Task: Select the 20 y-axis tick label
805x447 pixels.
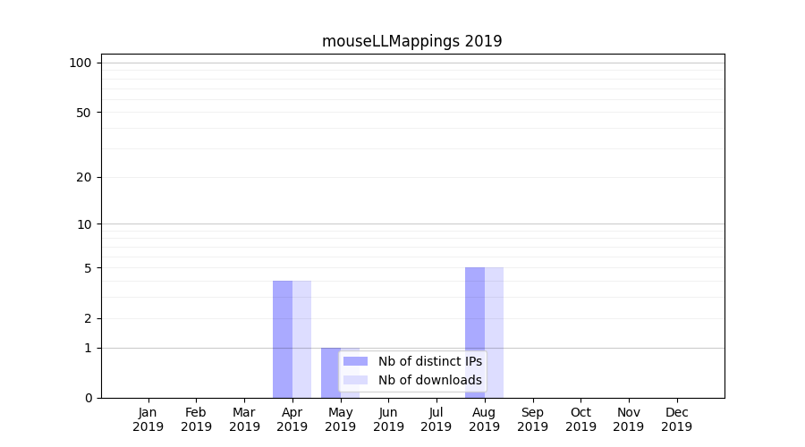Action: 83,177
